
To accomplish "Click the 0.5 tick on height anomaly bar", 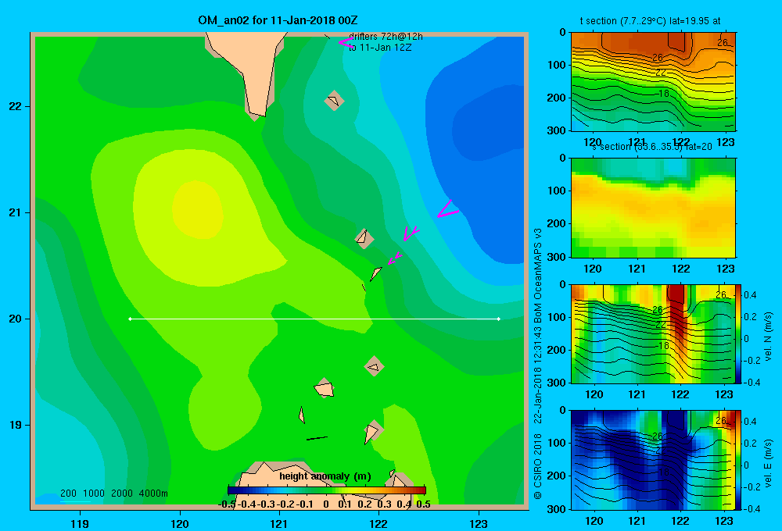I will (x=423, y=504).
